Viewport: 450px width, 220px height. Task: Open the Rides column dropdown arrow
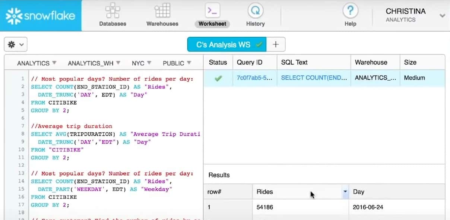tap(345, 192)
